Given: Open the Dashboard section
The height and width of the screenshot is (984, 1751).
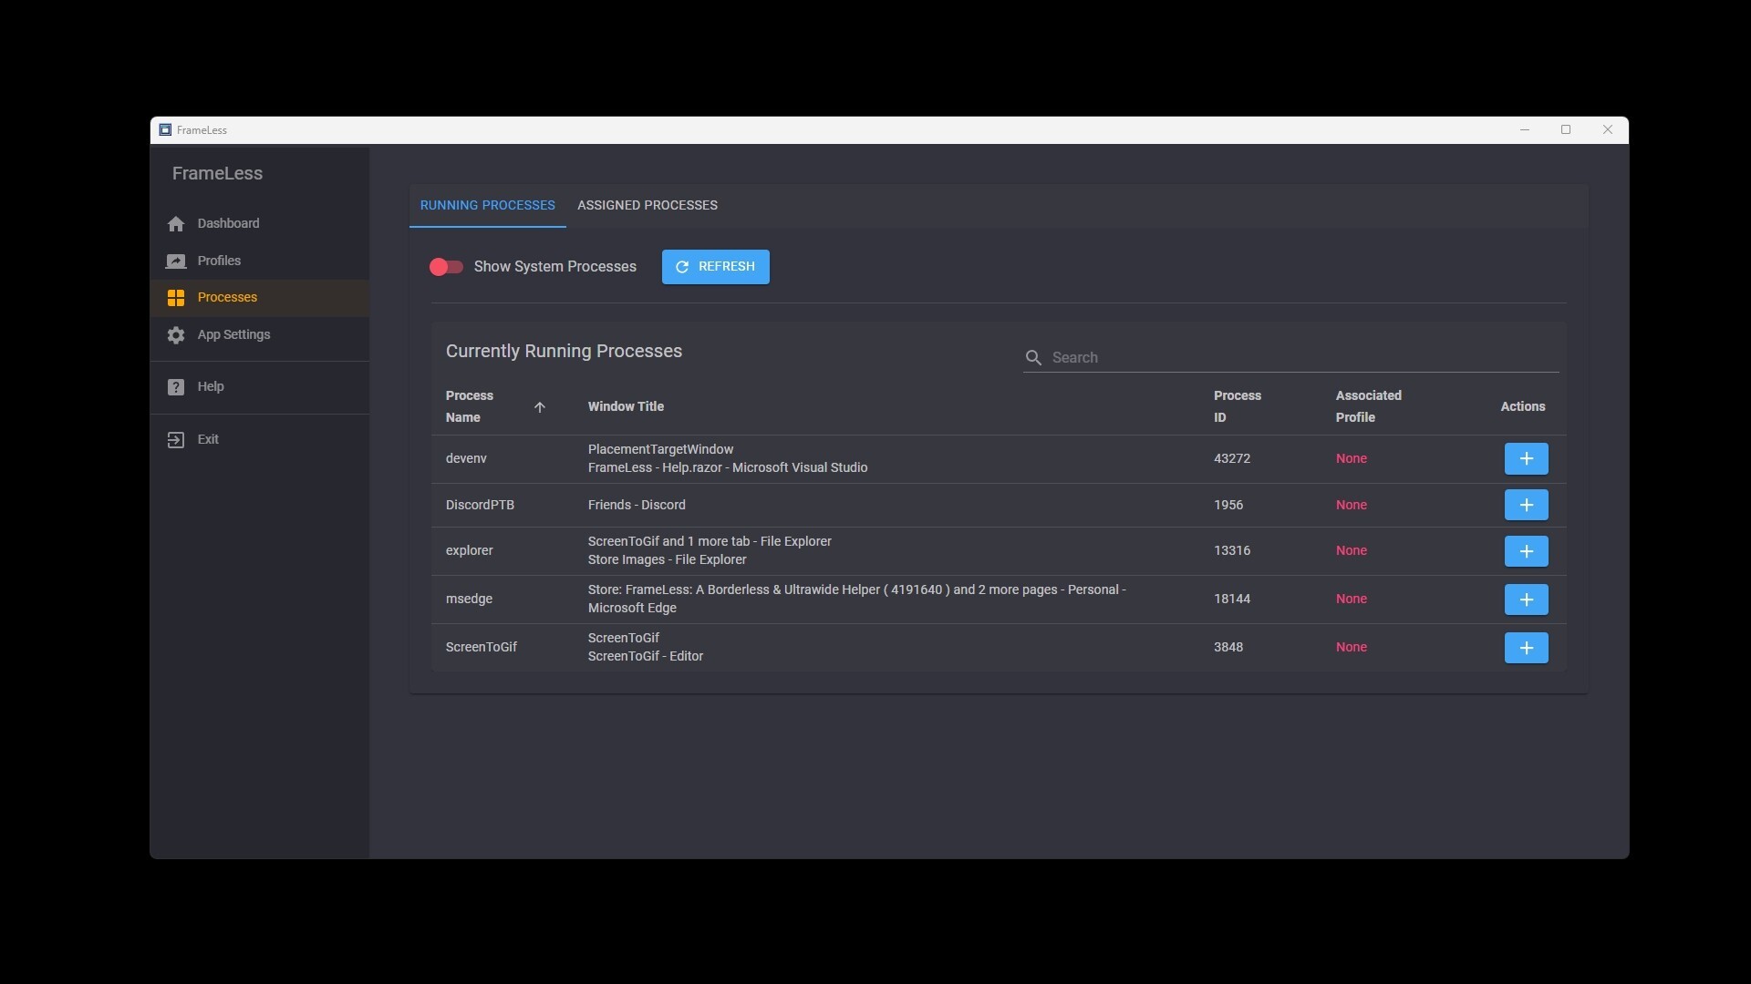Looking at the screenshot, I should point(175,223).
